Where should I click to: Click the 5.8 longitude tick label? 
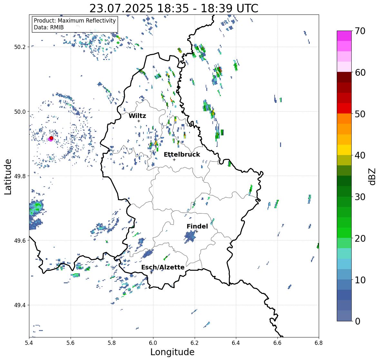112,343
